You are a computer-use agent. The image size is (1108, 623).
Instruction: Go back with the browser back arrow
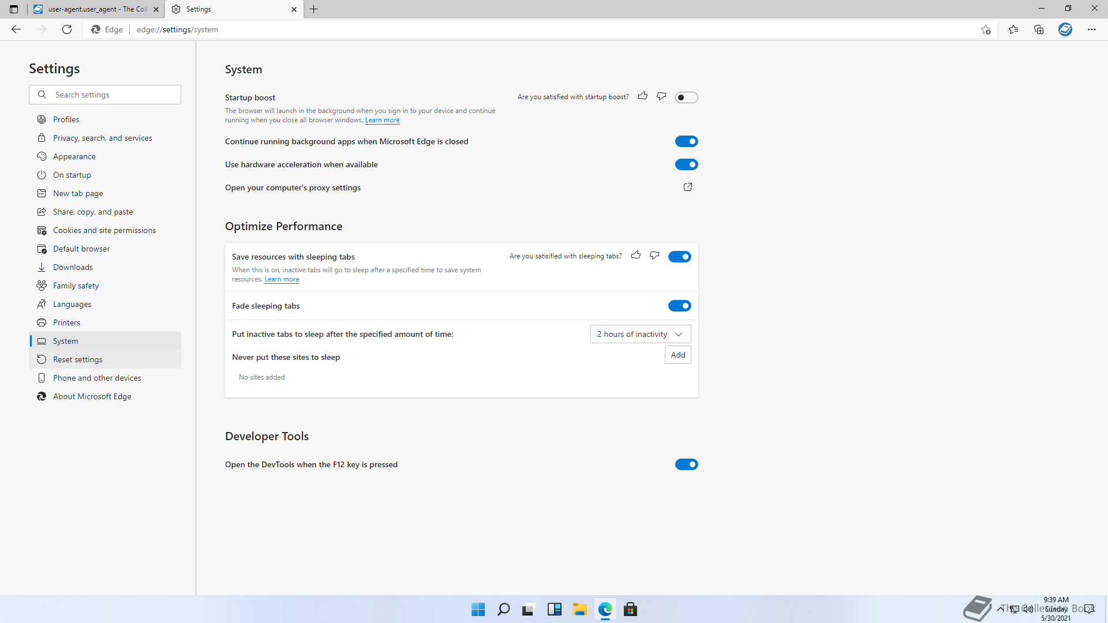click(x=16, y=29)
